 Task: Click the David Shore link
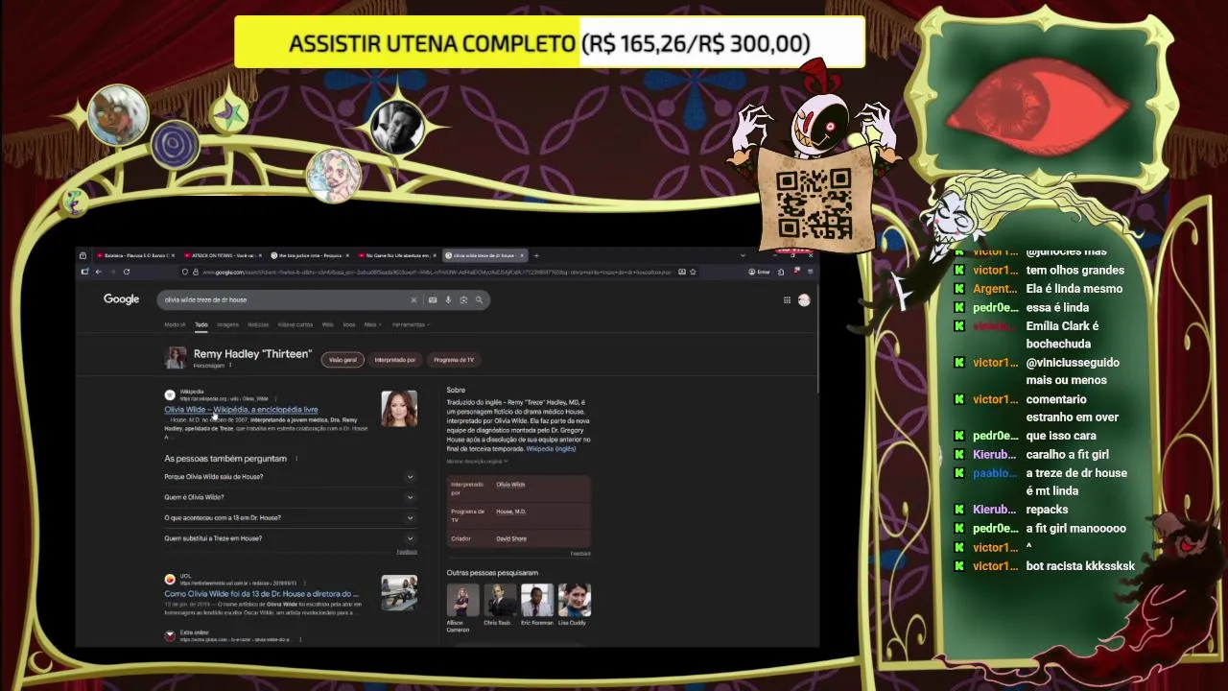(511, 538)
